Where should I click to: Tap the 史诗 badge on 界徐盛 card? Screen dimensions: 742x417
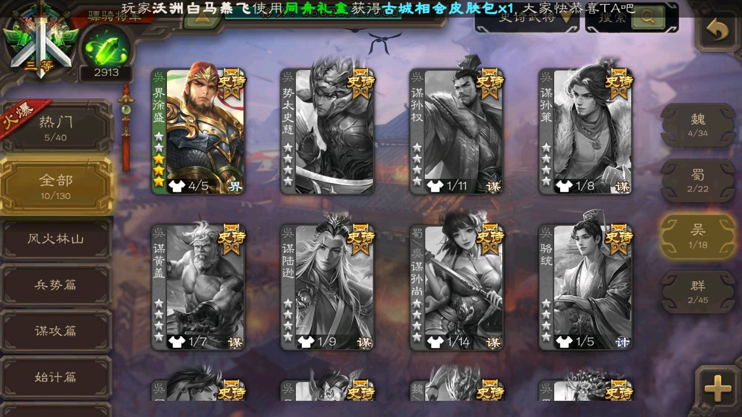(x=232, y=83)
